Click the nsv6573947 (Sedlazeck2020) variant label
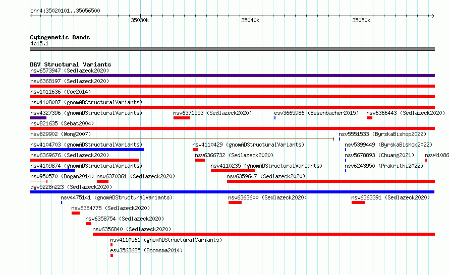This screenshot has width=449, height=275. 70,71
